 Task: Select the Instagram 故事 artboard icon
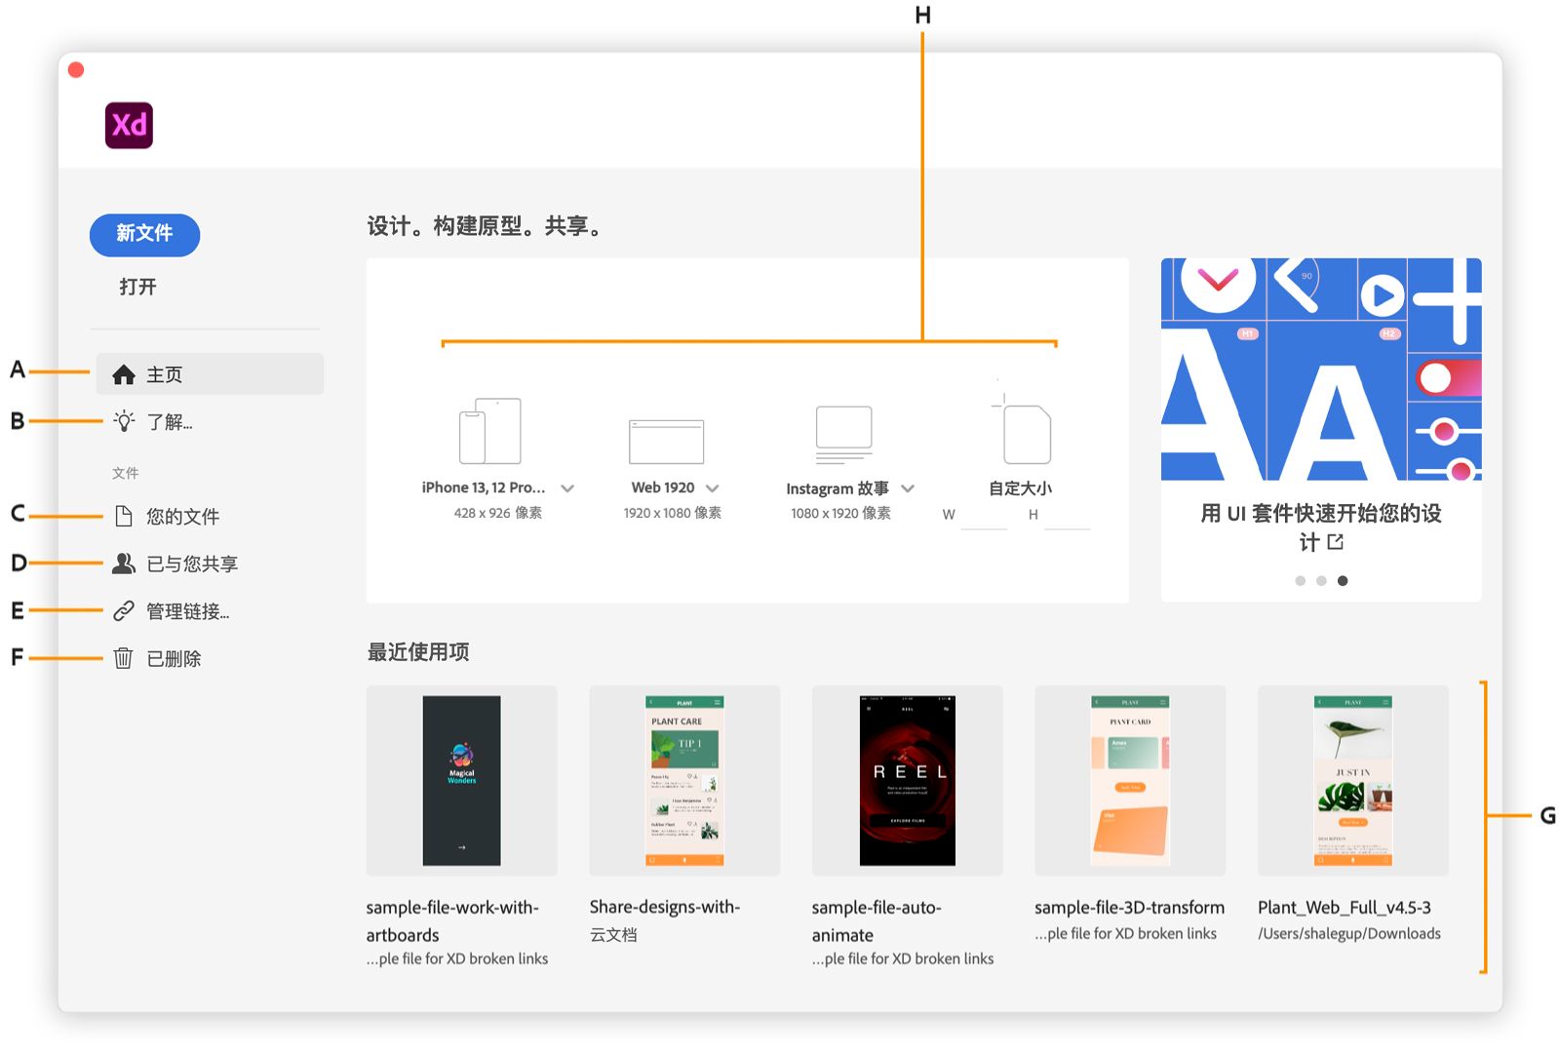point(844,435)
